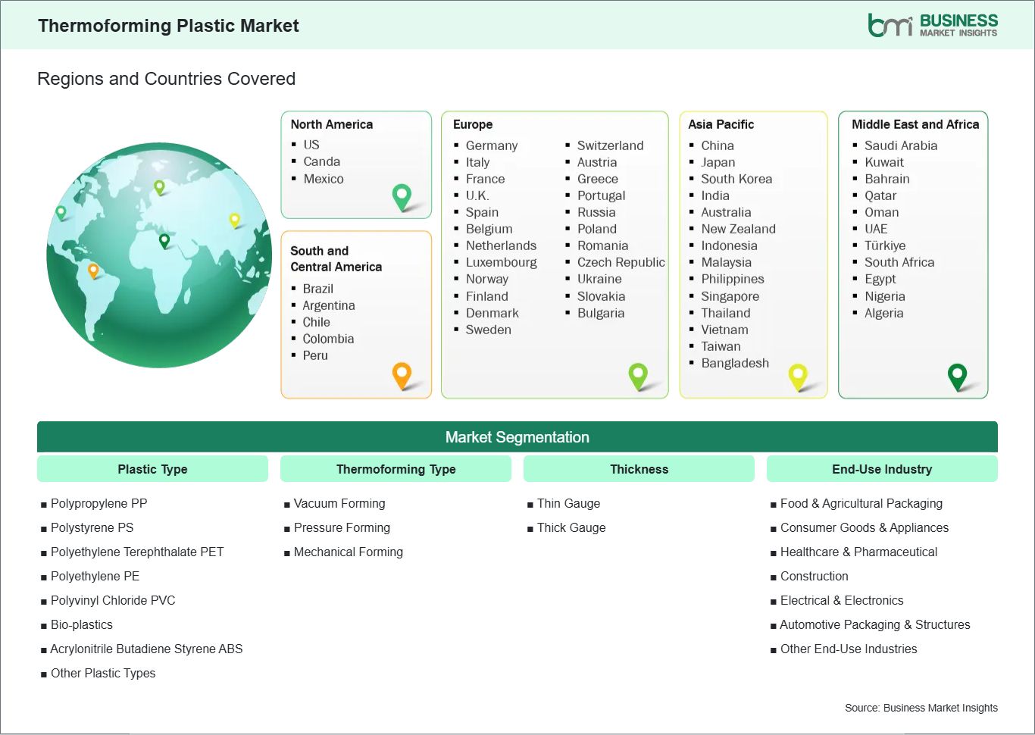
Task: Click Consumer Goods & Appliances item
Action: pyautogui.click(x=865, y=527)
